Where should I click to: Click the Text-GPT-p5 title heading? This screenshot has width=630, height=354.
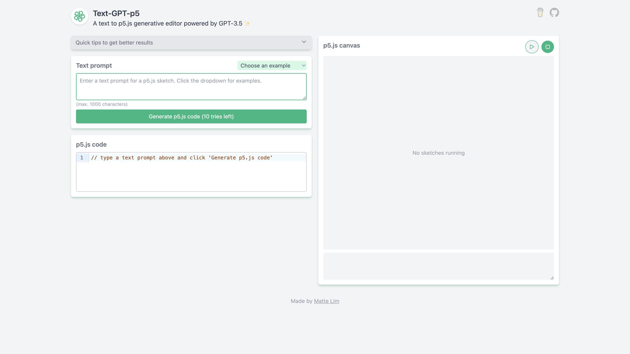tap(116, 13)
